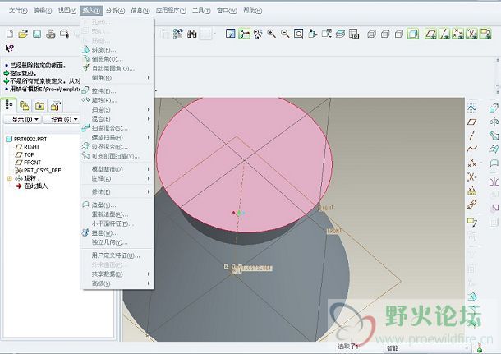This screenshot has height=354, width=501.
Task: Switch to the Model Tree navigator tab
Action: 9,105
